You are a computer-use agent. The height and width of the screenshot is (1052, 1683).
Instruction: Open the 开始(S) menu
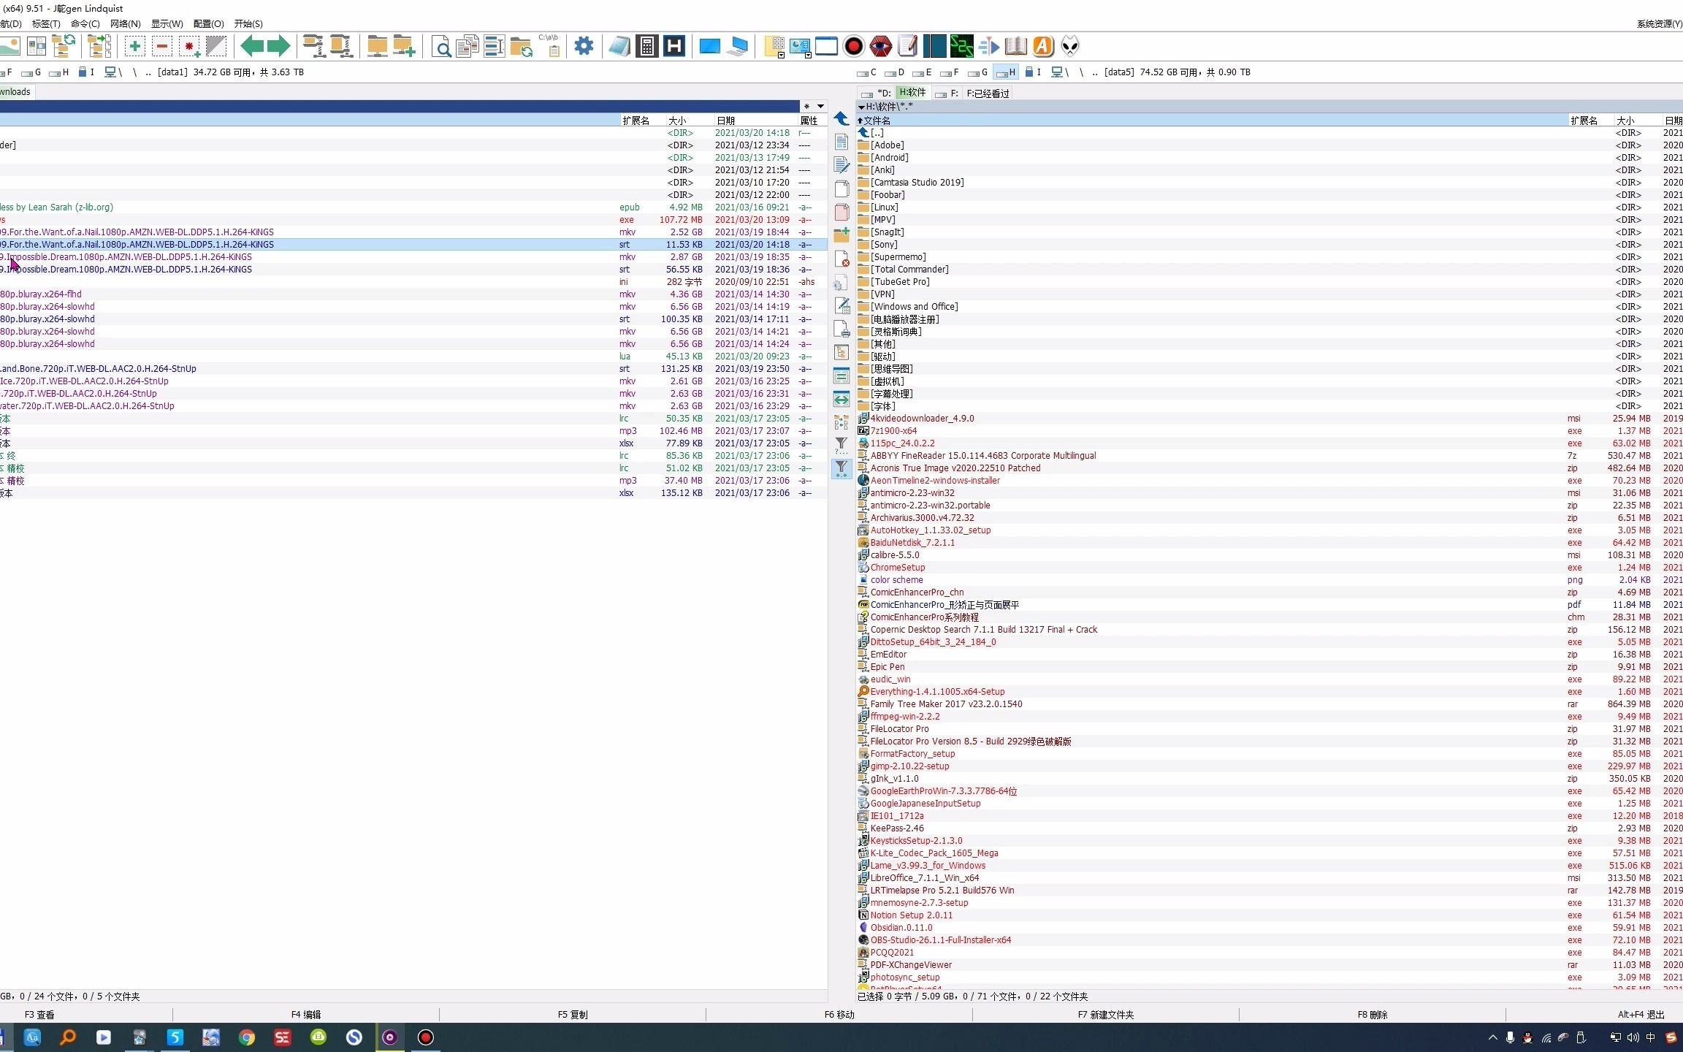[248, 24]
